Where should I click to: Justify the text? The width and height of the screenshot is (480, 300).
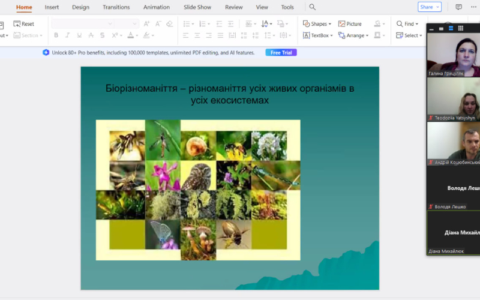point(220,35)
